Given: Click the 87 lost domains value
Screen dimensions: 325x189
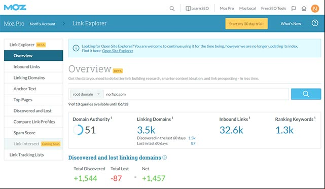Looking at the screenshot, I should 193,143.
